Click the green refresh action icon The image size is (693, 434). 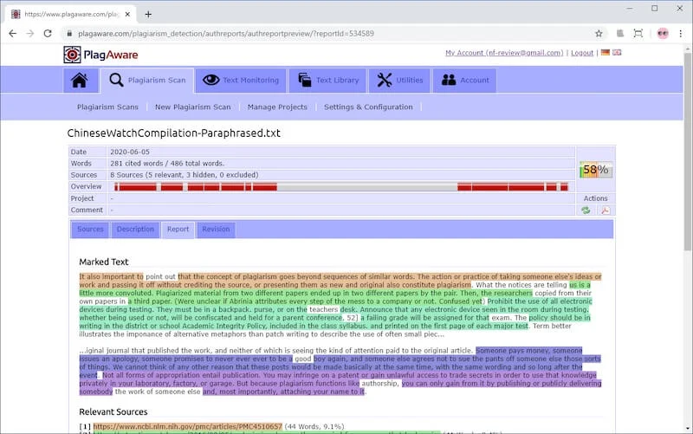tap(586, 210)
